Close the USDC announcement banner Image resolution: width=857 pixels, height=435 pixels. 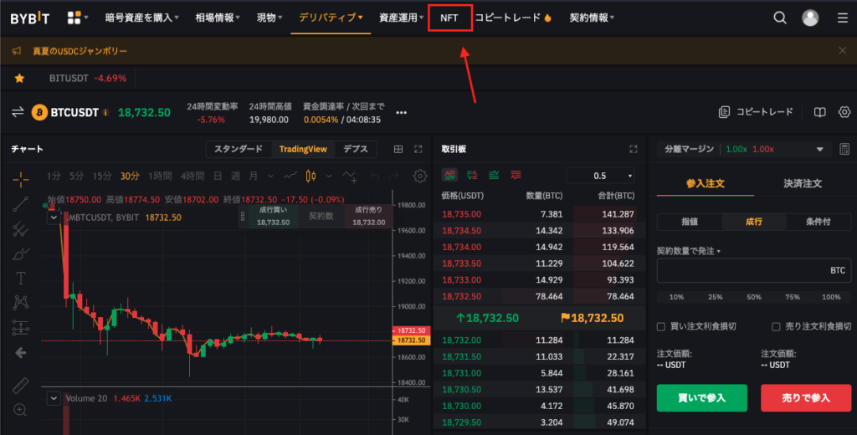pos(842,50)
